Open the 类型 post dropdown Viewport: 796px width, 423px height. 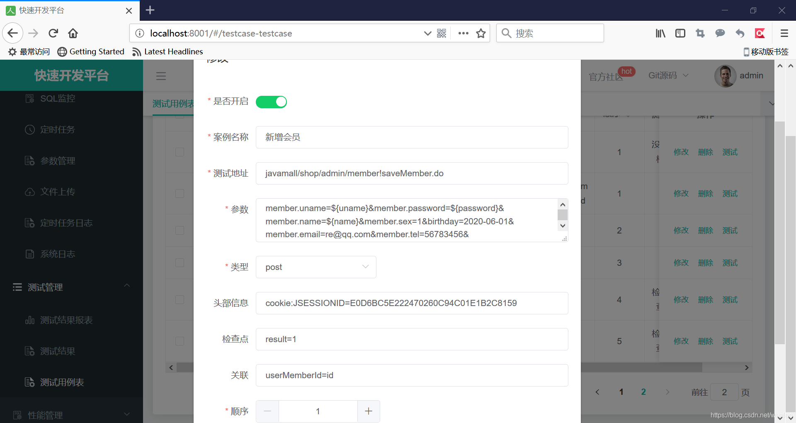click(x=316, y=267)
